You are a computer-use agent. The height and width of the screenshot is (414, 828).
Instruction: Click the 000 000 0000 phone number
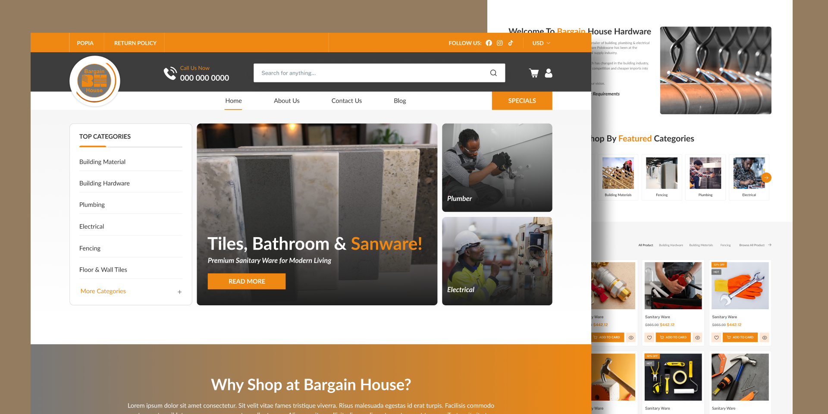[x=204, y=78]
